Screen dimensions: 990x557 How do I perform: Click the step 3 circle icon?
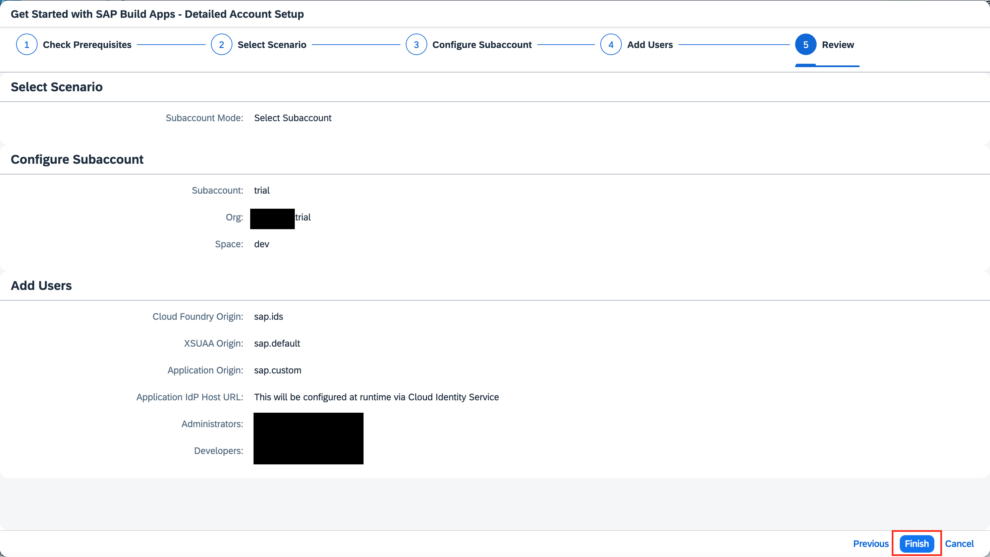click(x=416, y=45)
